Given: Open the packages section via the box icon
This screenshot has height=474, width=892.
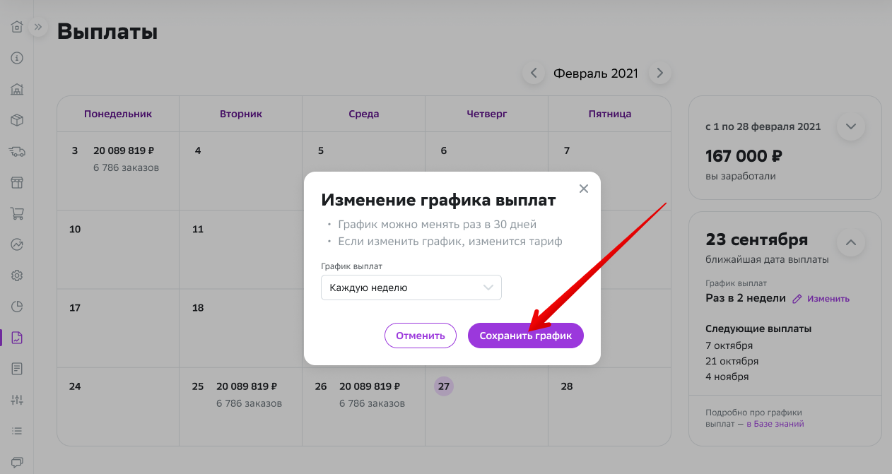Looking at the screenshot, I should pyautogui.click(x=16, y=120).
